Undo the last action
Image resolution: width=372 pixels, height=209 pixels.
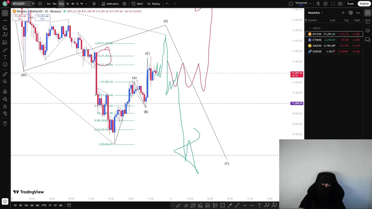click(167, 4)
